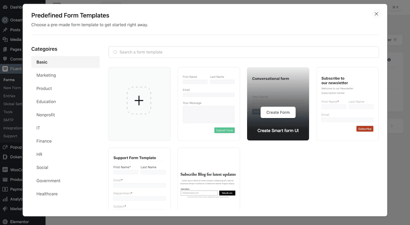Click the Elementor icon in sidebar
The height and width of the screenshot is (225, 410).
(x=5, y=222)
